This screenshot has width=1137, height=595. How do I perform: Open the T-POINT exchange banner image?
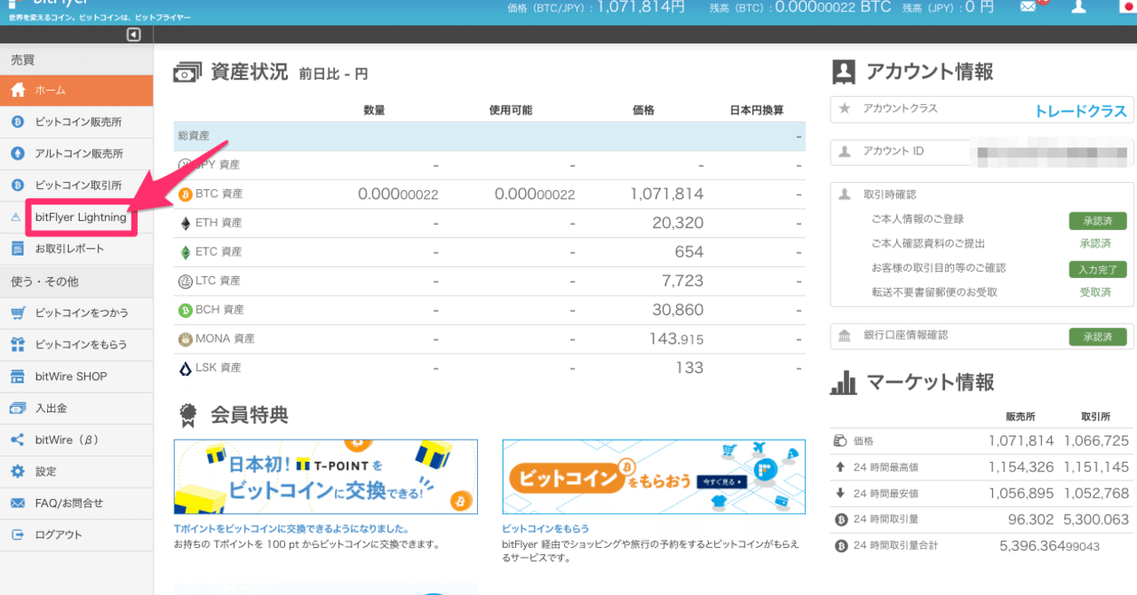(326, 477)
